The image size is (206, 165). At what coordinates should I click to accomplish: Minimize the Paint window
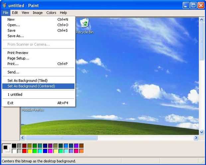tap(186, 6)
